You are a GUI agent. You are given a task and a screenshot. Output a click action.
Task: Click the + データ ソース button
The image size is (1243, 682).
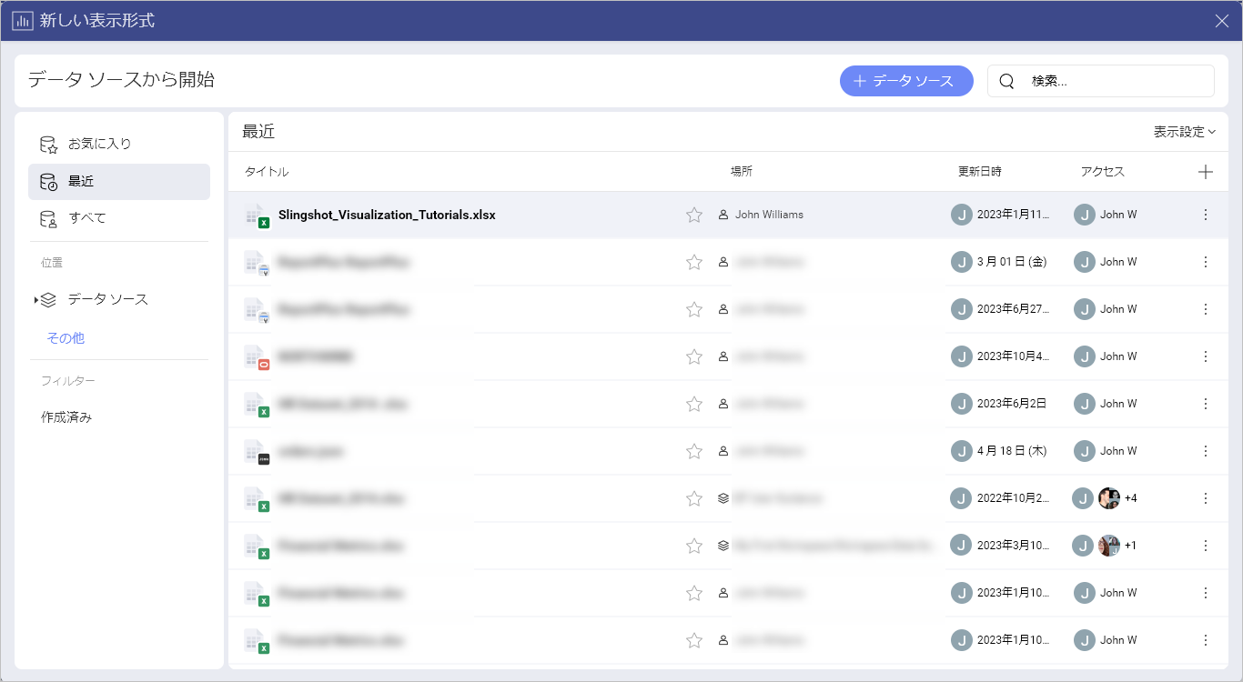click(906, 81)
